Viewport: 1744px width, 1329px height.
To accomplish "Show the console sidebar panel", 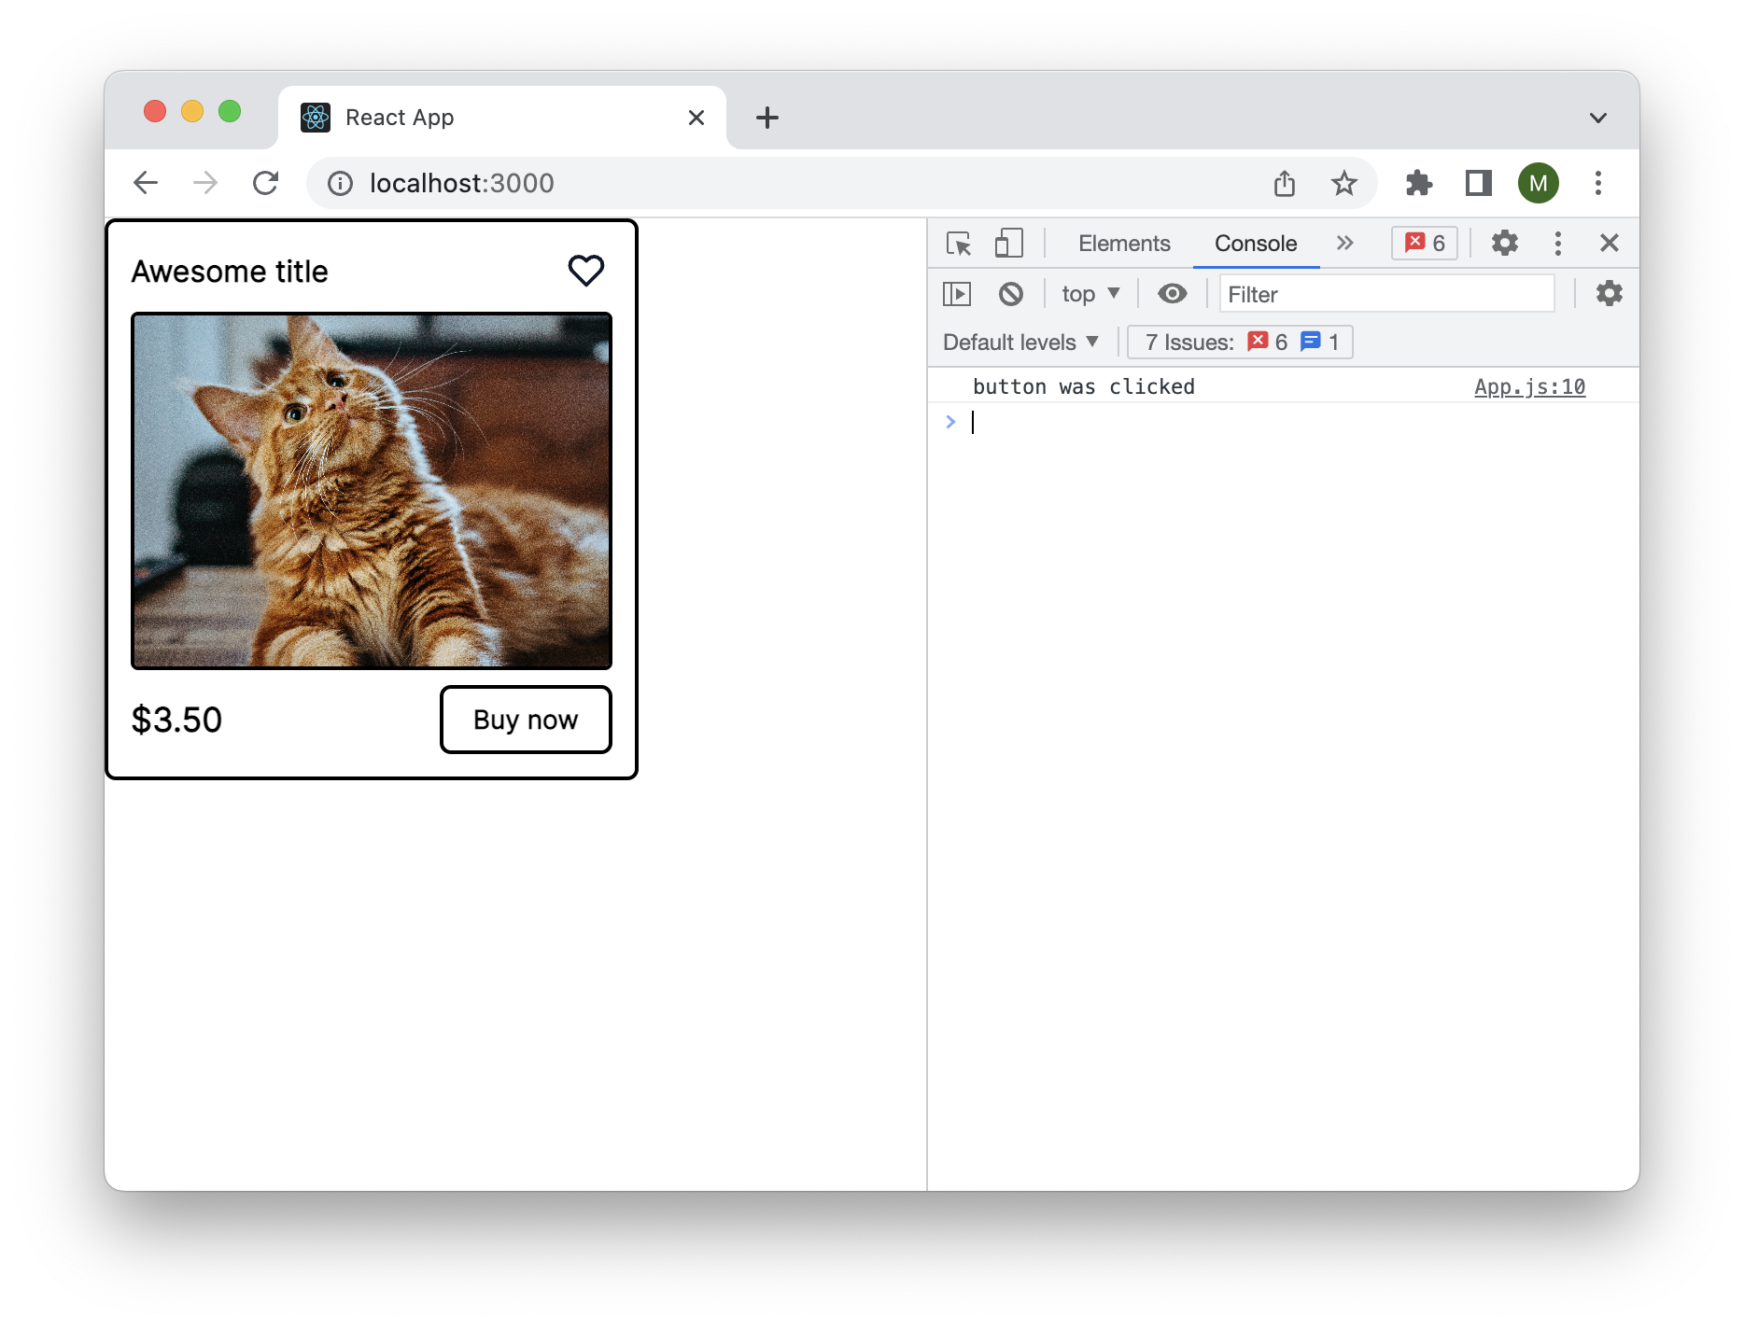I will pos(957,294).
